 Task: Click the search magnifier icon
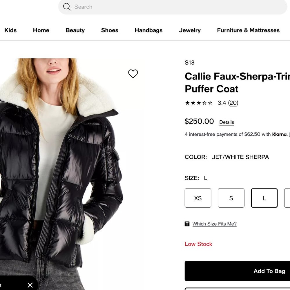[x=67, y=7]
